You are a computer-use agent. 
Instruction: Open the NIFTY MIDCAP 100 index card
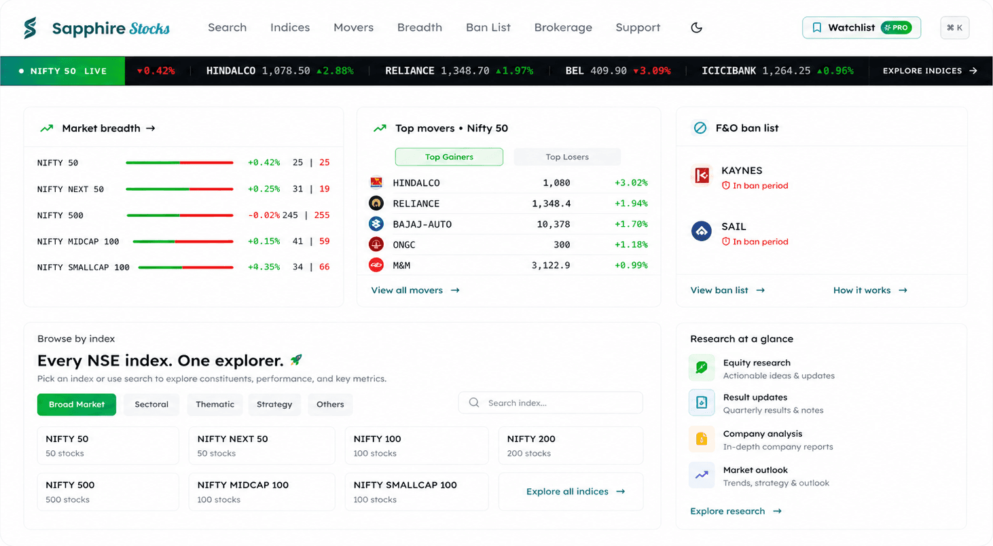[262, 492]
